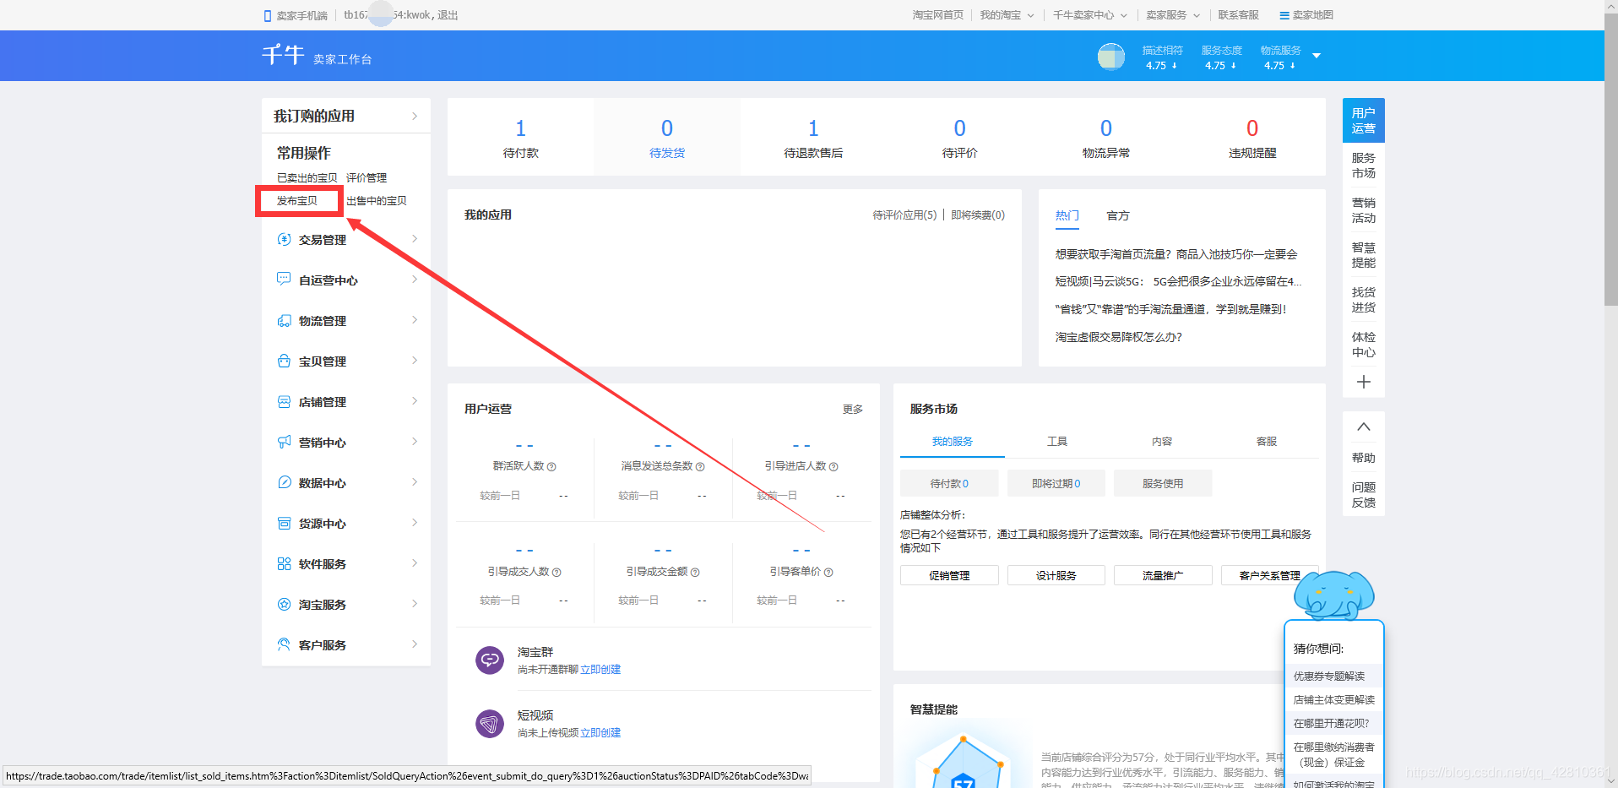Click the 设计服务 button

pyautogui.click(x=1056, y=575)
